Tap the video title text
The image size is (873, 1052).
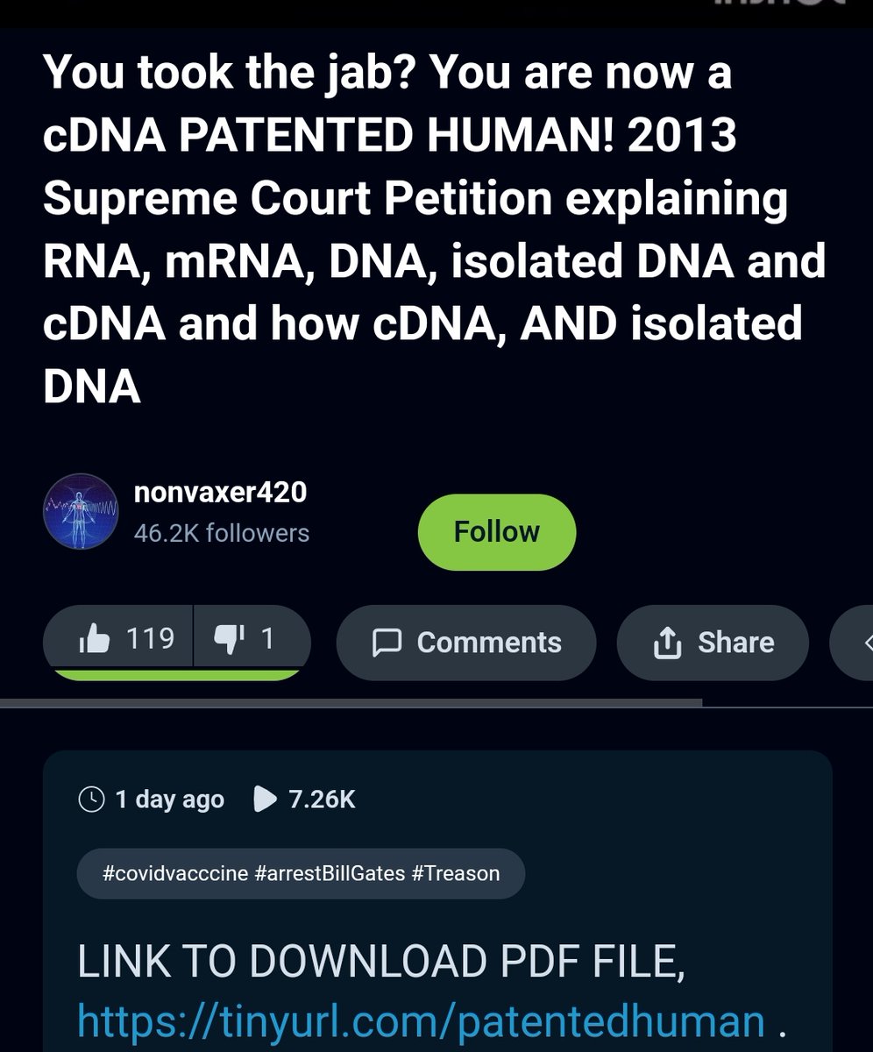(434, 230)
